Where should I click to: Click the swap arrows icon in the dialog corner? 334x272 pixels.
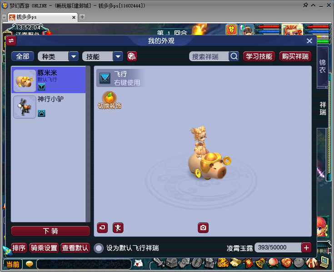[11, 40]
